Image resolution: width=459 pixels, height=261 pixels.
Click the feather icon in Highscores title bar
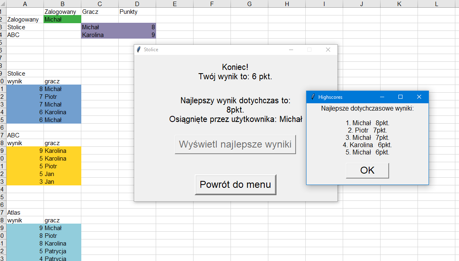point(313,97)
